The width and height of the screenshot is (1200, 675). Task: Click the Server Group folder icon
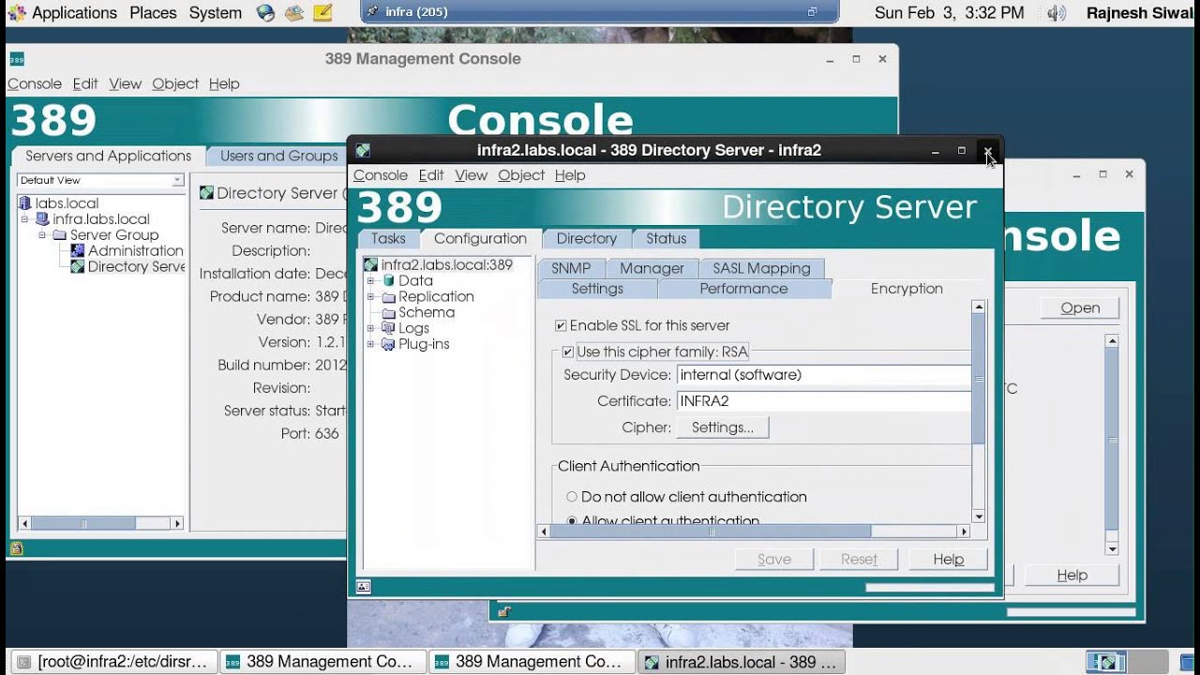click(x=59, y=234)
